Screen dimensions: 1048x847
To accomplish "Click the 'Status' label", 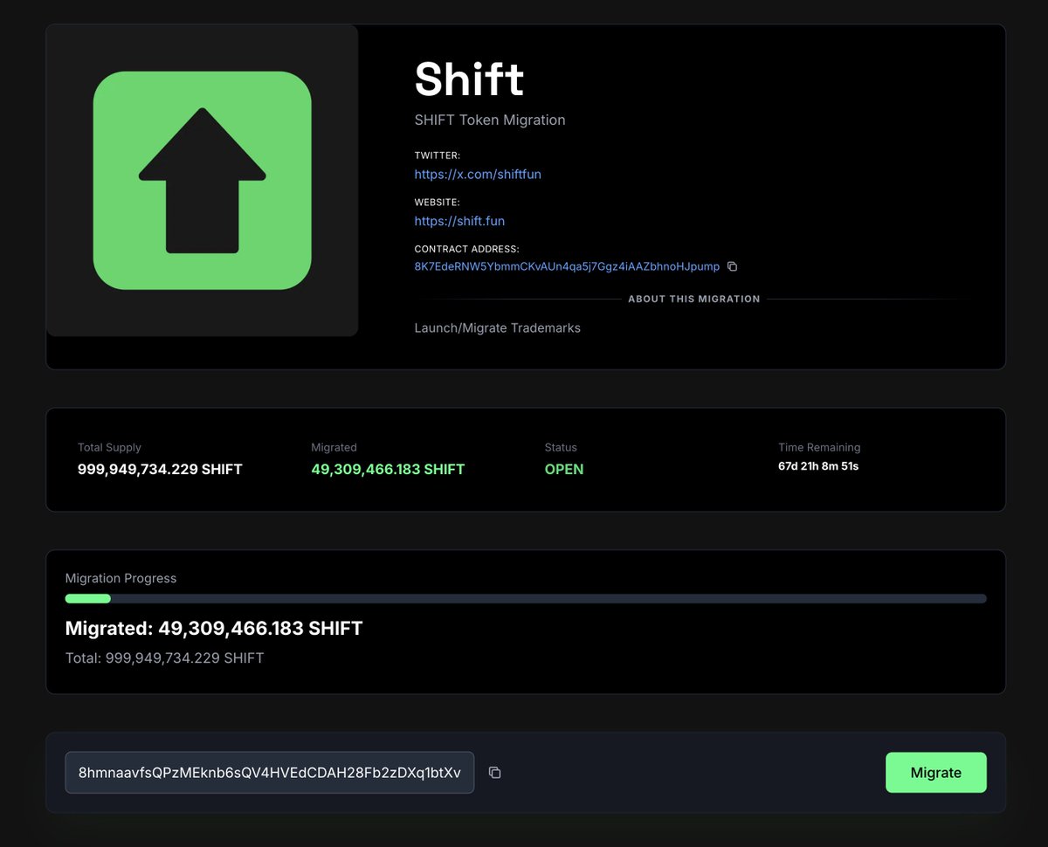I will pyautogui.click(x=561, y=447).
